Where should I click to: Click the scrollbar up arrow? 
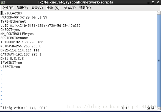point(159,13)
